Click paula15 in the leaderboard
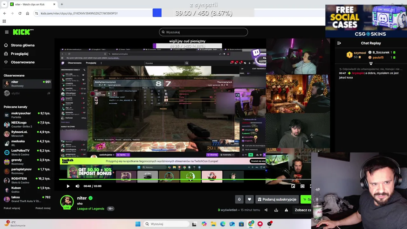The width and height of the screenshot is (407, 229). pyautogui.click(x=378, y=58)
